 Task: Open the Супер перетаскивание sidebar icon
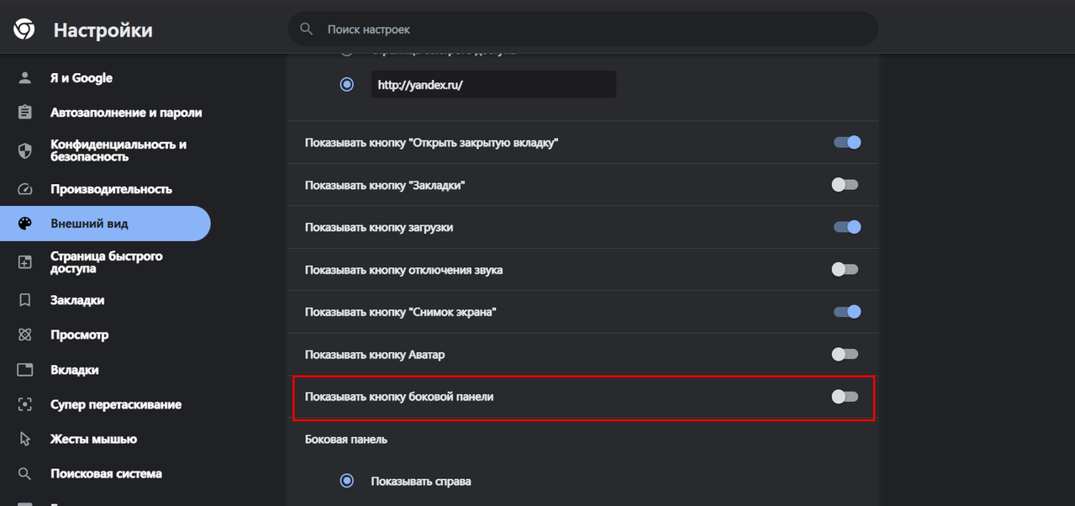tap(24, 404)
